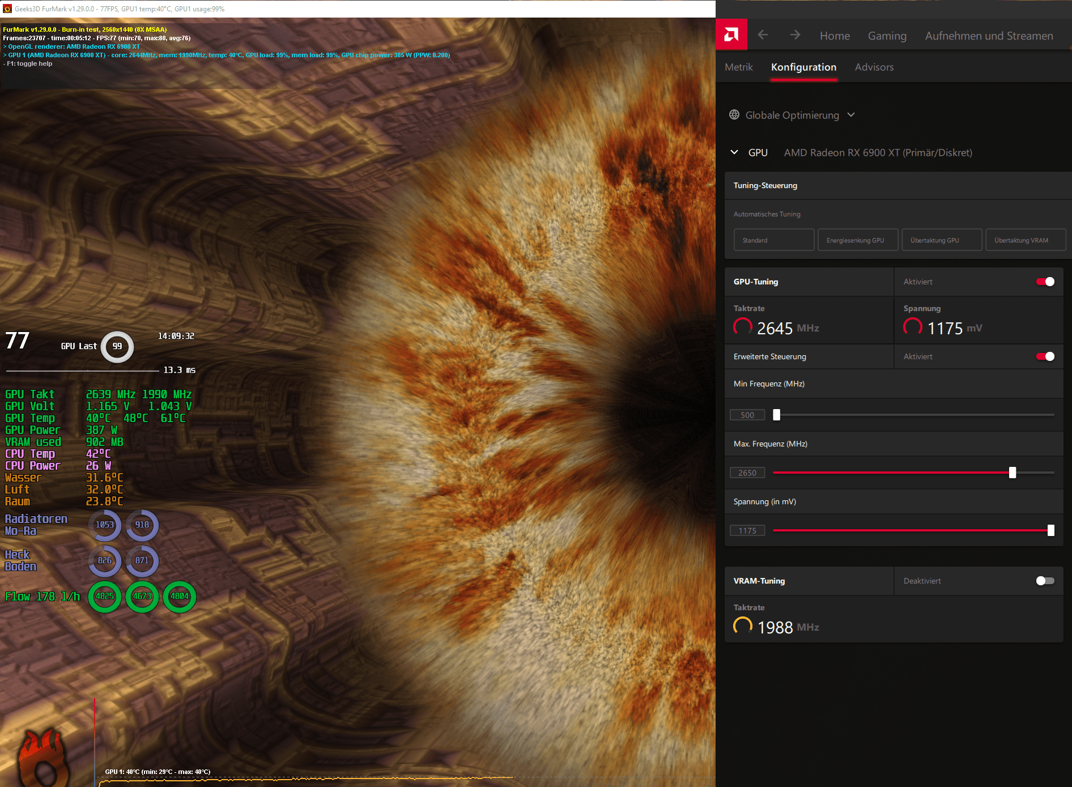Click the GPU Last 99 gauge

tap(117, 346)
